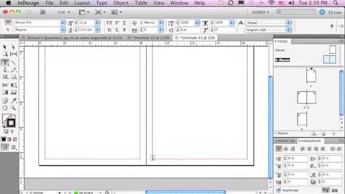This screenshot has height=194, width=345.
Task: Toggle Small Caps formatting button
Action: [x=109, y=30]
